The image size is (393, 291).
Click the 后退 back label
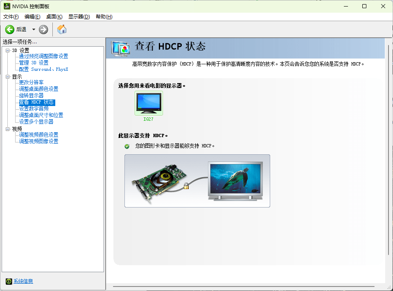pyautogui.click(x=21, y=29)
